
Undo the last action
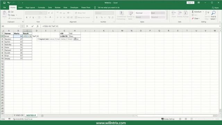point(8,3)
